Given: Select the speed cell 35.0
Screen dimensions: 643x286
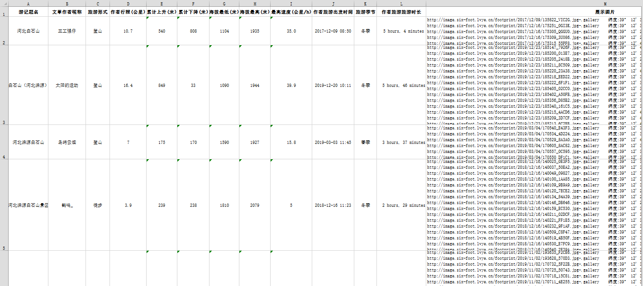Looking at the screenshot, I should pyautogui.click(x=291, y=31).
